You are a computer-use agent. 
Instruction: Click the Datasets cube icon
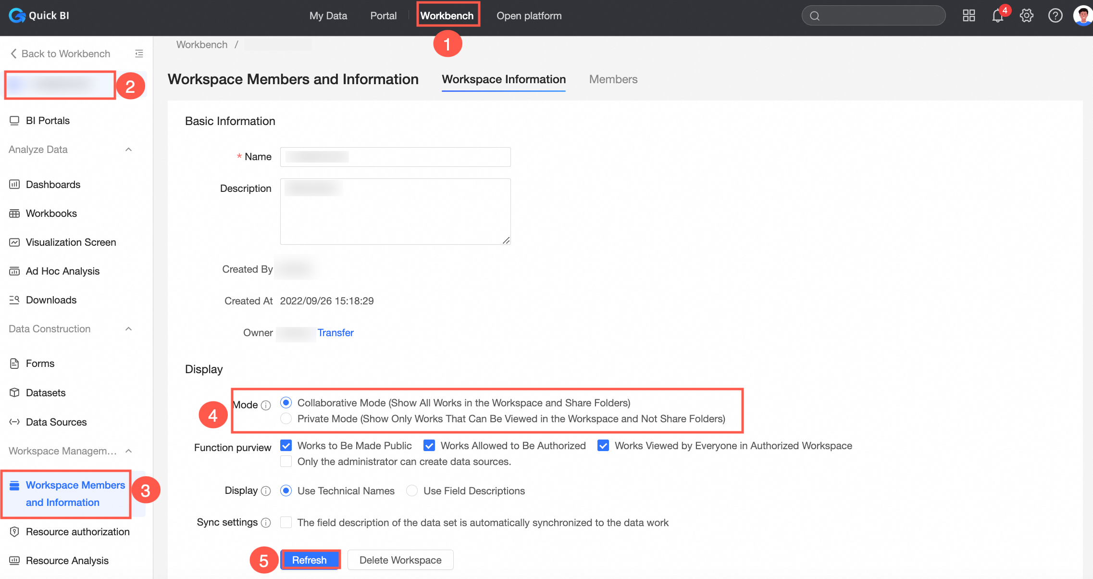[14, 392]
